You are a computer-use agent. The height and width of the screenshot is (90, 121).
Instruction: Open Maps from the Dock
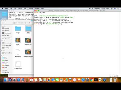44,80
